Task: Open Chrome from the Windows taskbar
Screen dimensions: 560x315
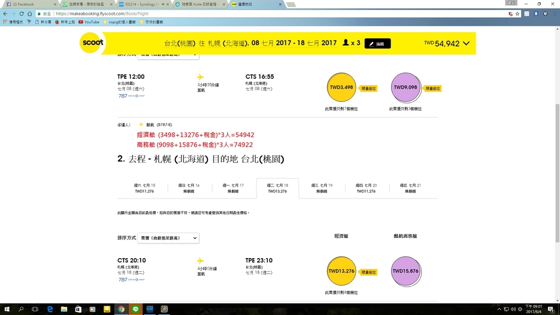Action: 121,309
